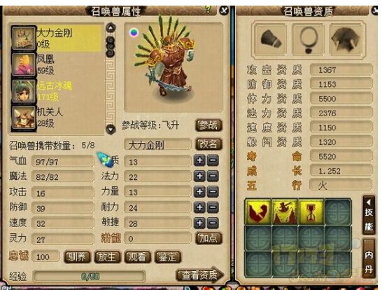Click the axe skill icon
This screenshot has width=382, height=290.
tap(285, 212)
